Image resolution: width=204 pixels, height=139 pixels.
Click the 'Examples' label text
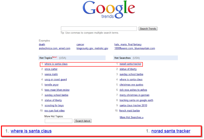44,40
